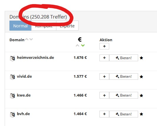Screen dimensions: 157x126
Task: Switch to the Normal view tab
Action: click(20, 26)
